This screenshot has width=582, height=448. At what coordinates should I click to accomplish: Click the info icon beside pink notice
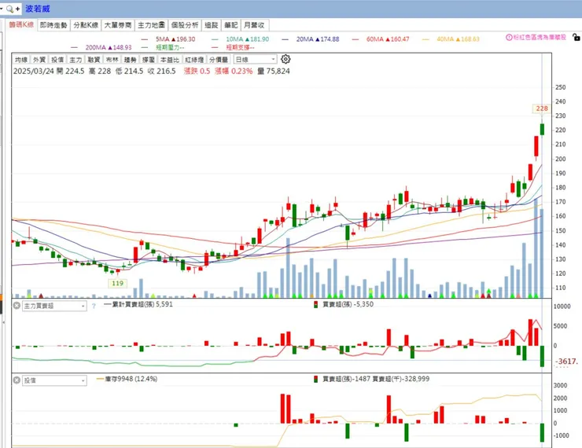509,37
